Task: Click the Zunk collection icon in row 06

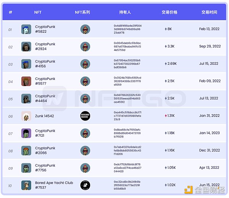Action: tap(85, 116)
